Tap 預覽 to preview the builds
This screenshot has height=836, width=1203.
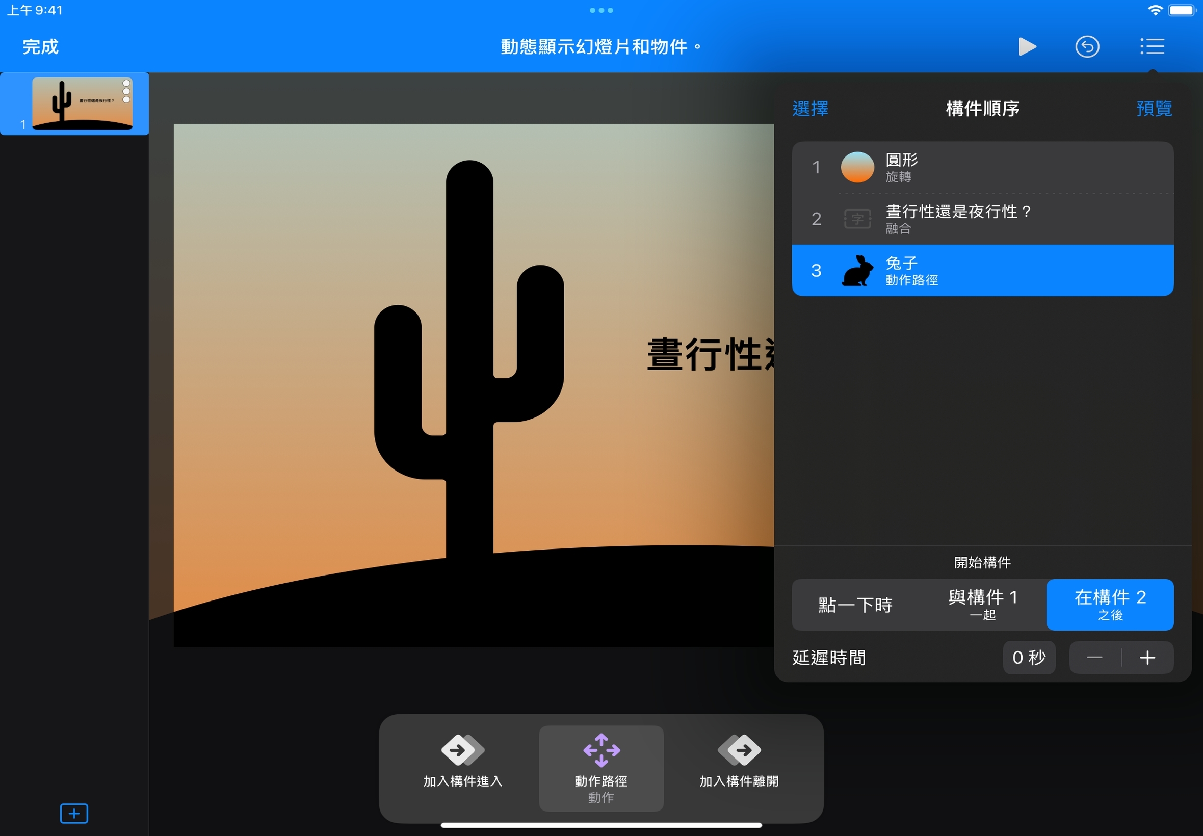click(x=1154, y=109)
